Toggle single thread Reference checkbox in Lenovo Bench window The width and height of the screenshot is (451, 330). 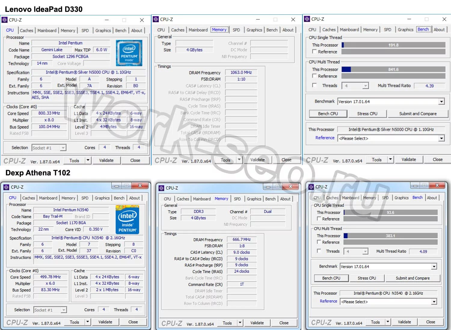314,52
